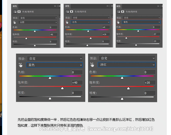Screen dimensions: 171x135
Task: Open 预设 dropdown above 洋红 channel
Action: (x=127, y=58)
